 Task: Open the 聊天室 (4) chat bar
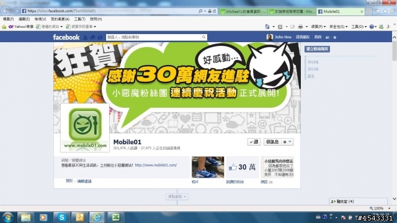click(x=359, y=201)
